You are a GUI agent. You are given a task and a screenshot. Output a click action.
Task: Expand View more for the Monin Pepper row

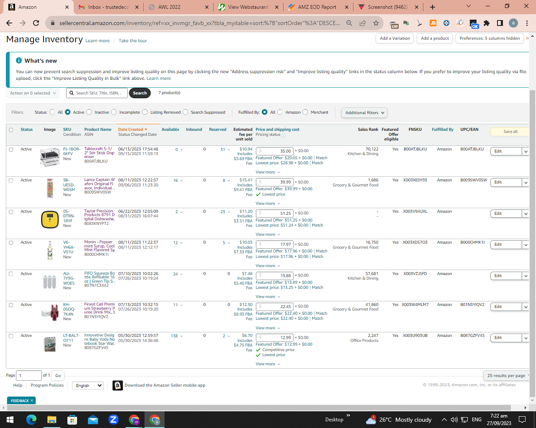click(268, 266)
